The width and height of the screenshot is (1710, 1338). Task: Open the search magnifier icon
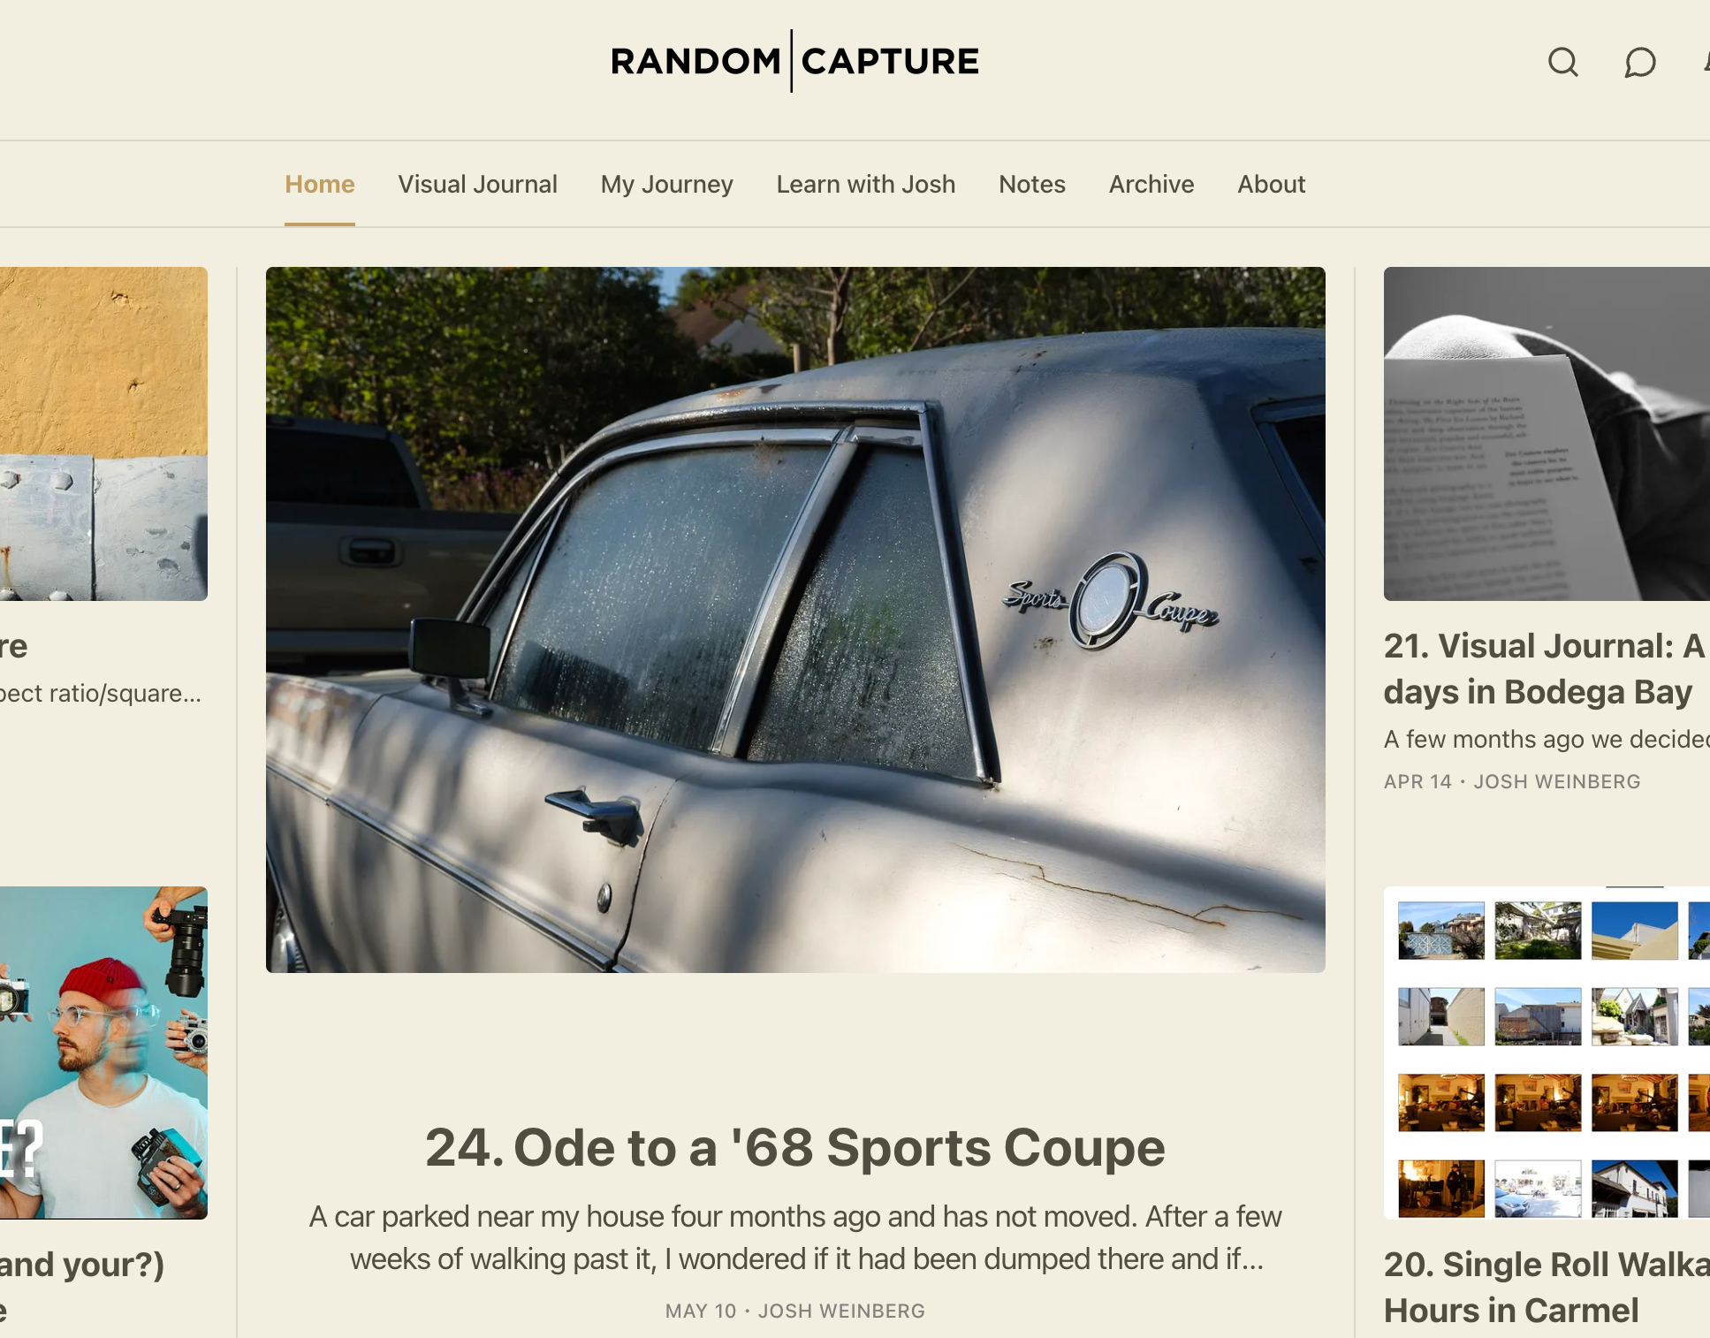[x=1562, y=62]
